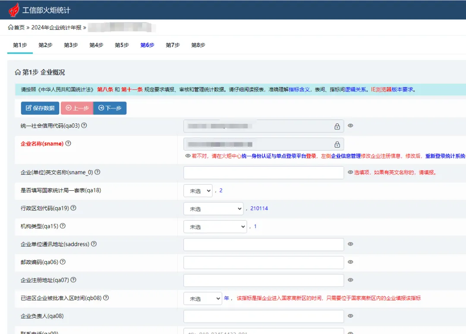Screen dimensions: 466x334
Task: Toggle eye icon beside 邮政编码 field
Action: pyautogui.click(x=351, y=262)
